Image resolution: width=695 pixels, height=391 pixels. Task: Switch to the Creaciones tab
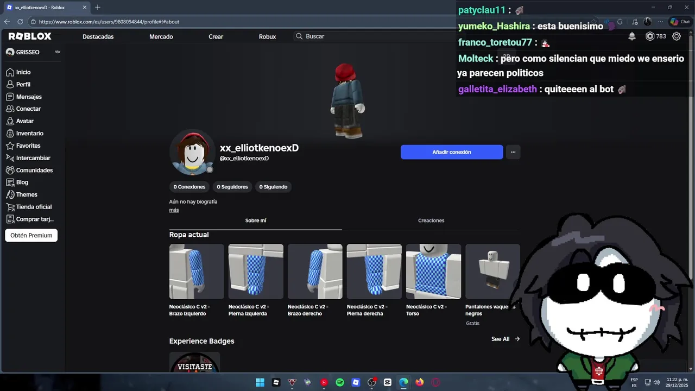pos(431,220)
